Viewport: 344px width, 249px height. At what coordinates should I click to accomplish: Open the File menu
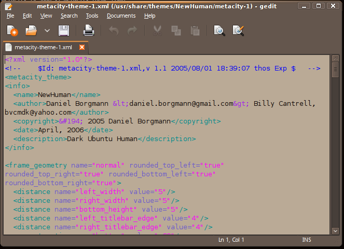10,16
